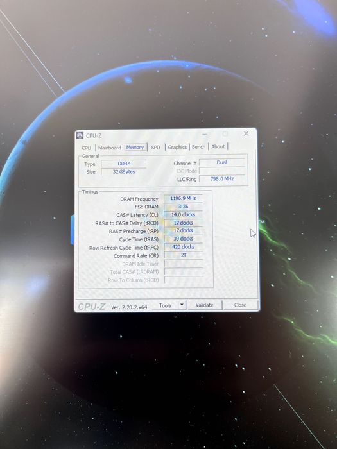
Task: Click the DRAM Frequency label
Action: (139, 199)
